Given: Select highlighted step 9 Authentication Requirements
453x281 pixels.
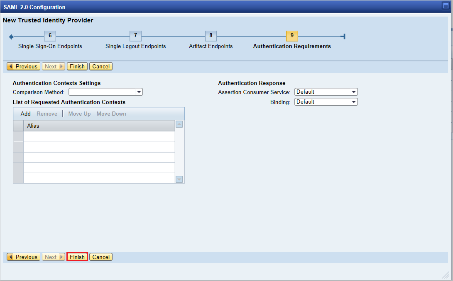Looking at the screenshot, I should coord(292,36).
